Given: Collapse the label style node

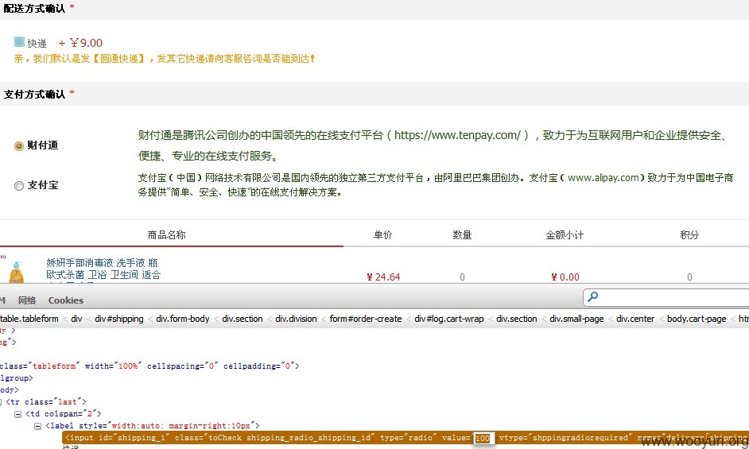Looking at the screenshot, I should point(37,426).
